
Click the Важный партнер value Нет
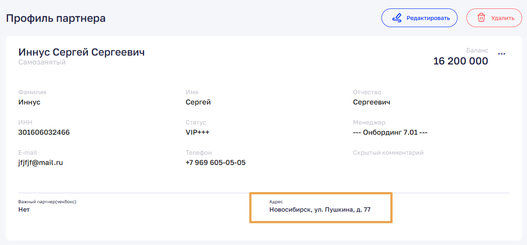point(24,209)
